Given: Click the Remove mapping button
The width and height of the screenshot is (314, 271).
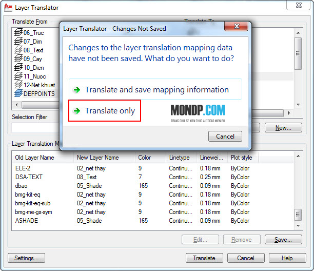Looking at the screenshot, I should (242, 240).
